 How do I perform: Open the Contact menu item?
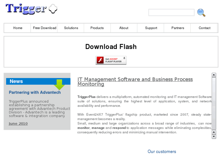tap(205, 28)
